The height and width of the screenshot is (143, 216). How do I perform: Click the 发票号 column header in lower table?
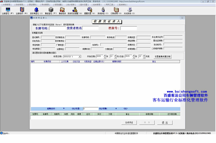[35, 114]
